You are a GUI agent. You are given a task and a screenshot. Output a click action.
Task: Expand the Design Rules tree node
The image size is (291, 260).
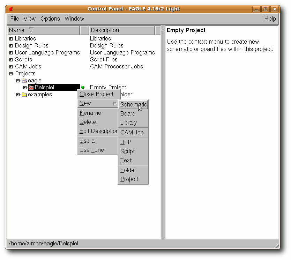(11, 46)
